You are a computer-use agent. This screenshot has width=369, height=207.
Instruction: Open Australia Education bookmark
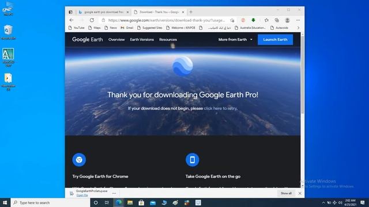(x=250, y=28)
